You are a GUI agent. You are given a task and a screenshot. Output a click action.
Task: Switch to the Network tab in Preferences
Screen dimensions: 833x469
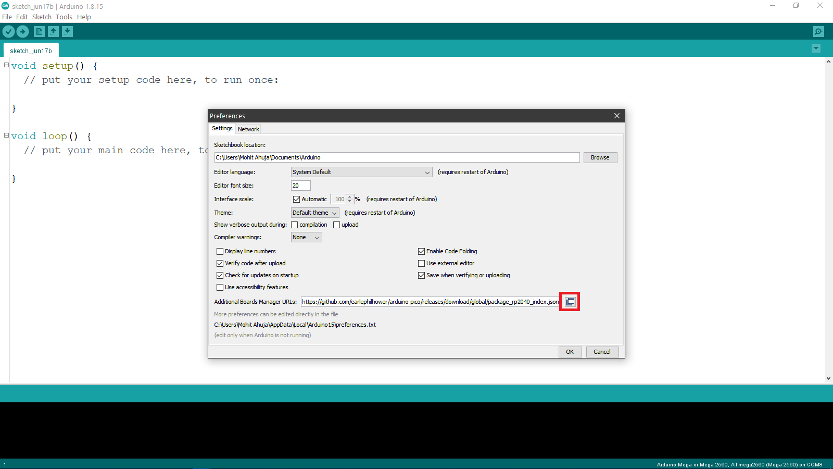(x=248, y=129)
